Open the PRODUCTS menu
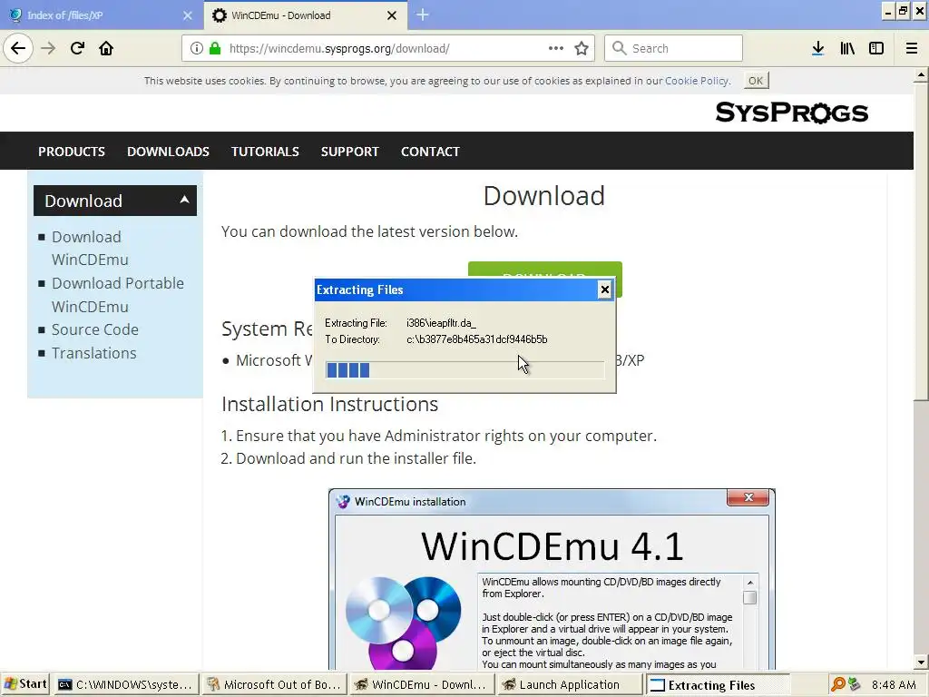The height and width of the screenshot is (697, 929). [72, 152]
